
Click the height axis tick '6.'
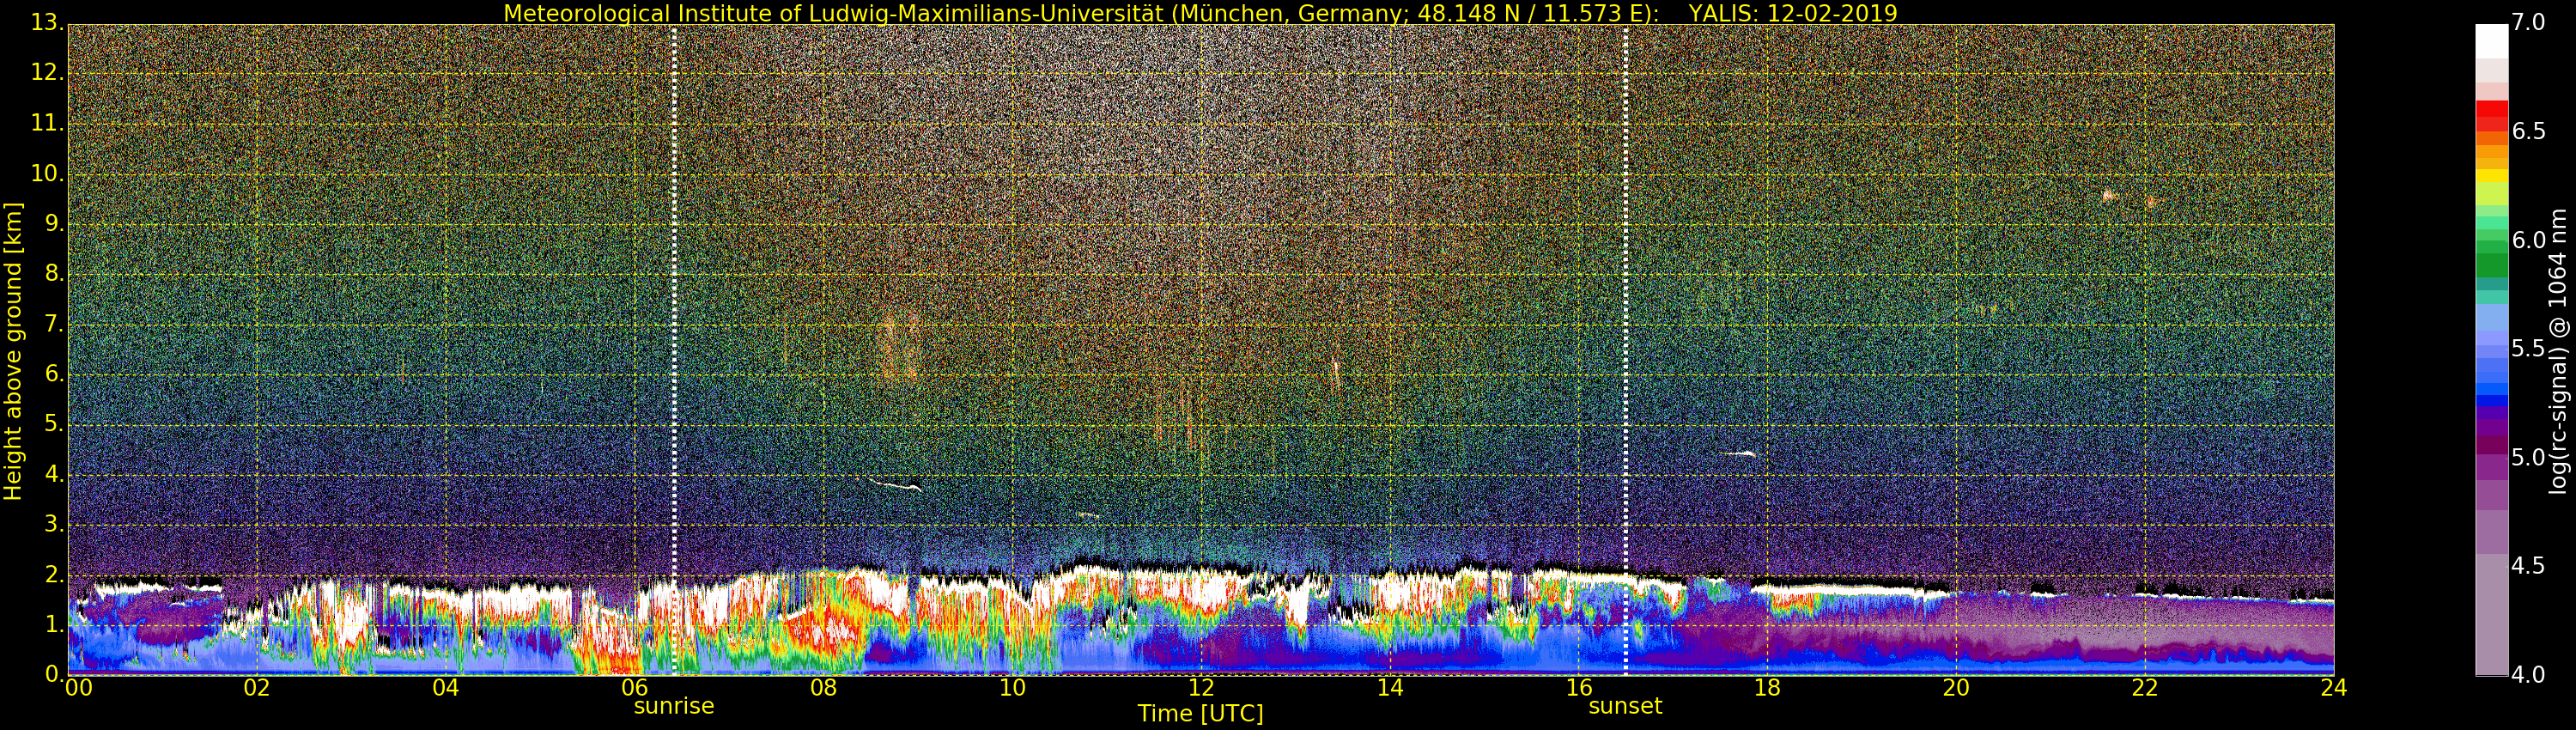pos(53,374)
